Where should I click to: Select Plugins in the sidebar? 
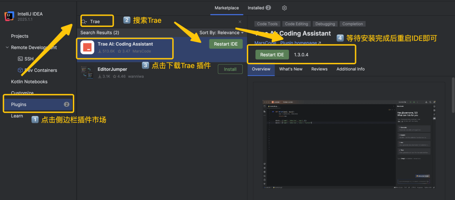pos(38,104)
